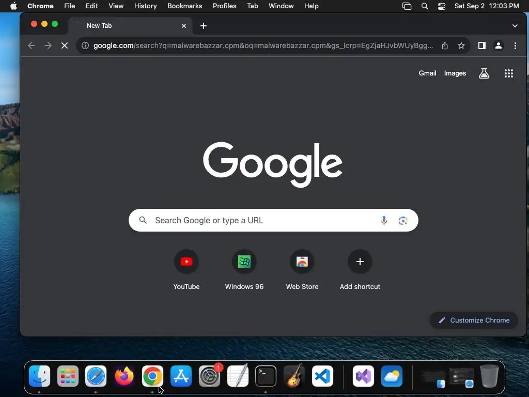Open the Profiles menu

click(x=224, y=6)
